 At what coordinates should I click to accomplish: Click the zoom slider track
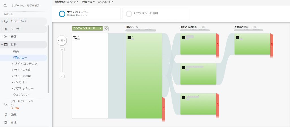click(62, 62)
